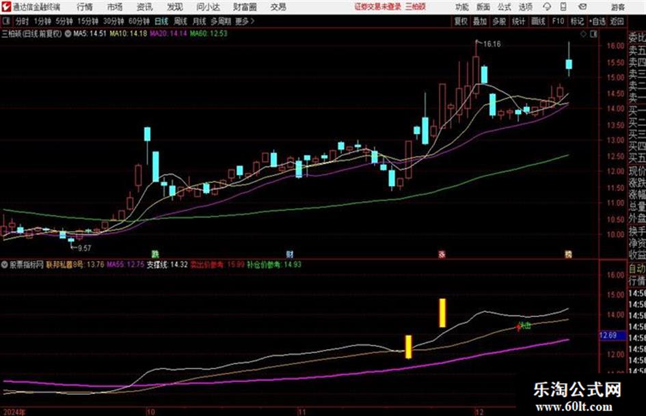
Task: Open the 选项 menu
Action: [525, 7]
